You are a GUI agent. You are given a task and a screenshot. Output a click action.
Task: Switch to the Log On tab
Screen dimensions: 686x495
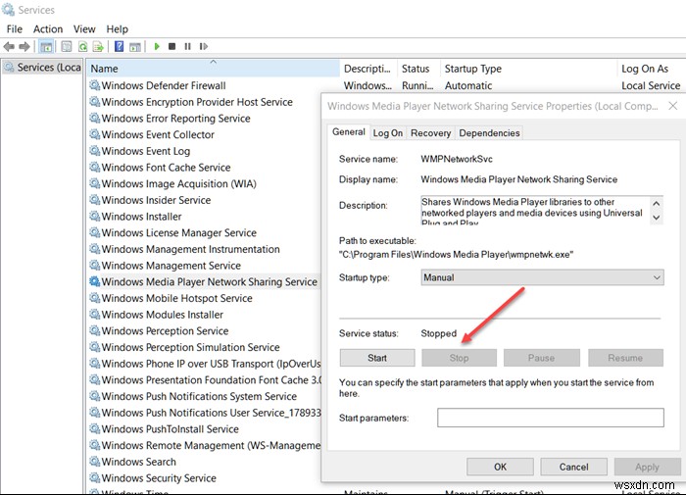point(388,133)
